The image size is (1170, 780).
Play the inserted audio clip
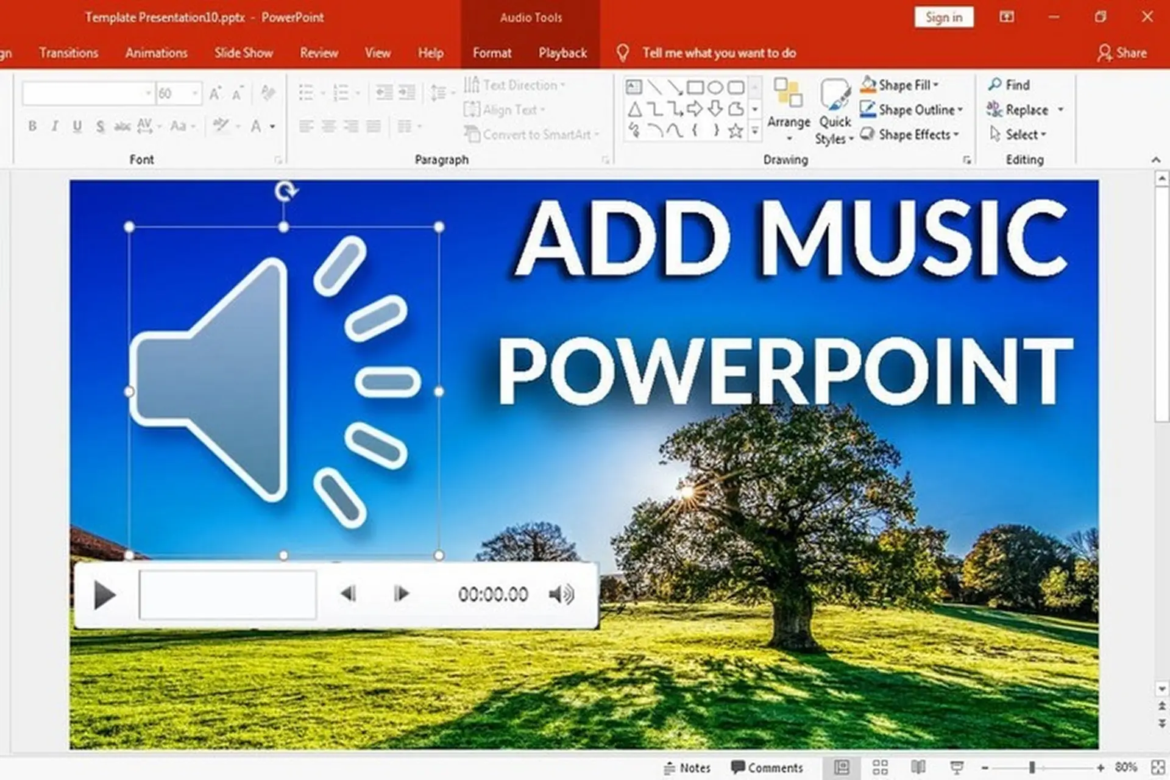point(104,594)
